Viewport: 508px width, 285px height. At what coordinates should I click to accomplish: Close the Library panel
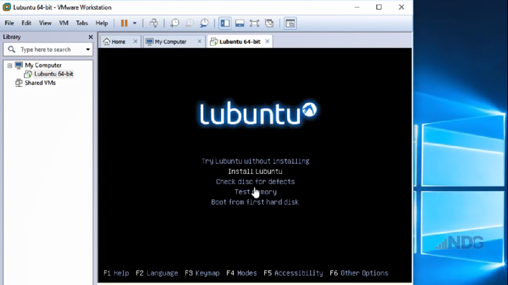(91, 37)
